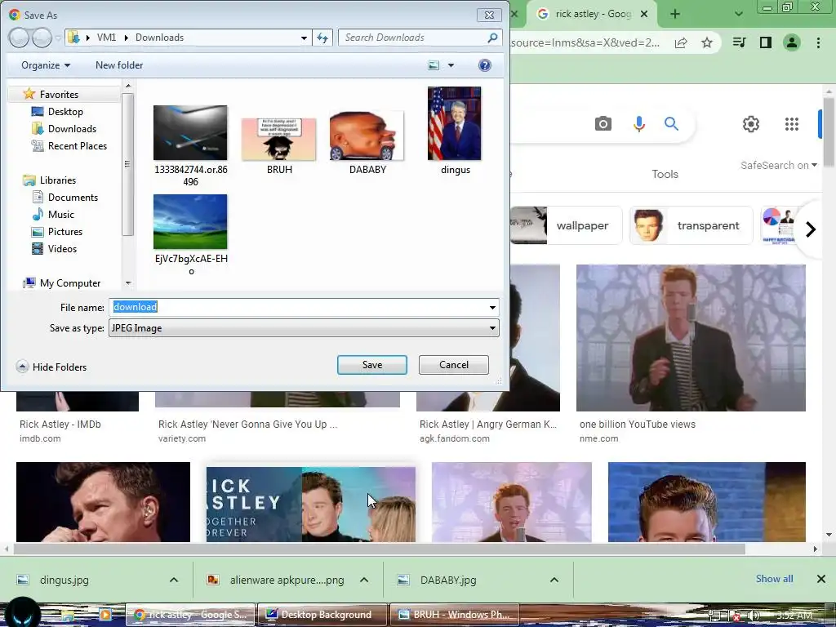Viewport: 836px width, 627px height.
Task: Open Pictures library in navigation pane
Action: pos(65,231)
